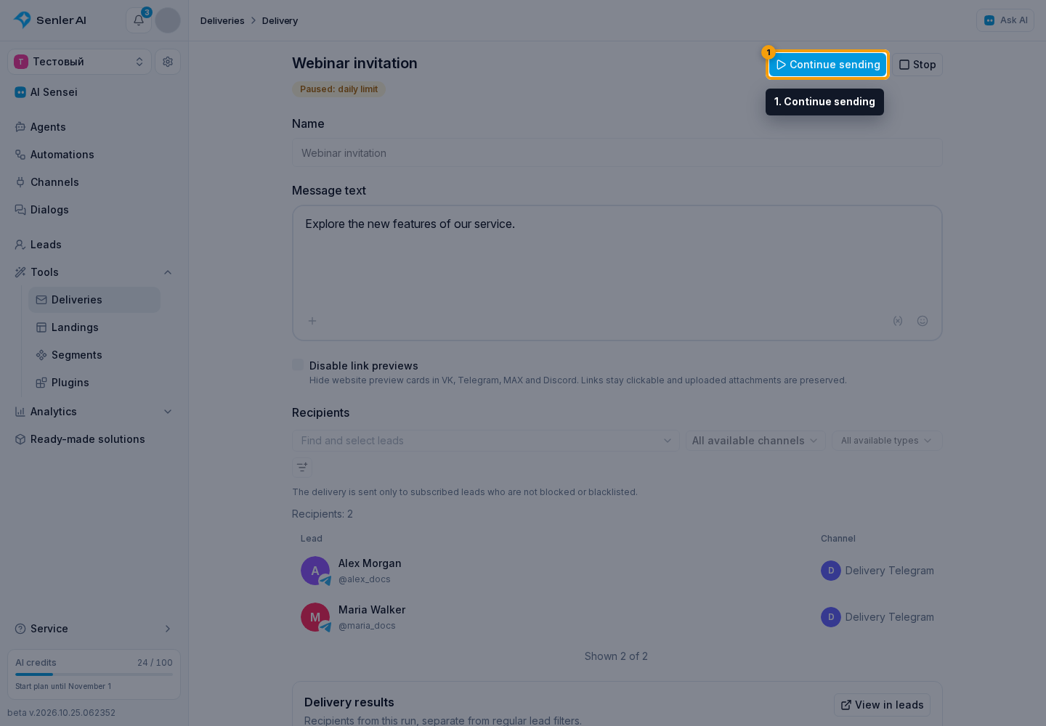Open Automations in sidebar

click(x=94, y=155)
